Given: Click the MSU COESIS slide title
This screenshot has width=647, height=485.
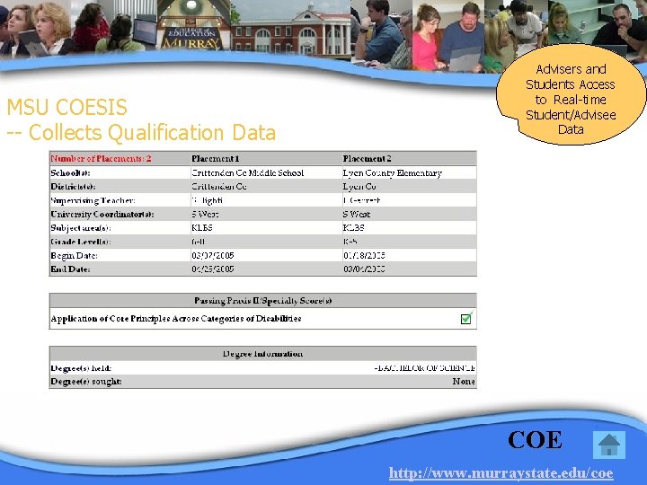Looking at the screenshot, I should point(67,107).
